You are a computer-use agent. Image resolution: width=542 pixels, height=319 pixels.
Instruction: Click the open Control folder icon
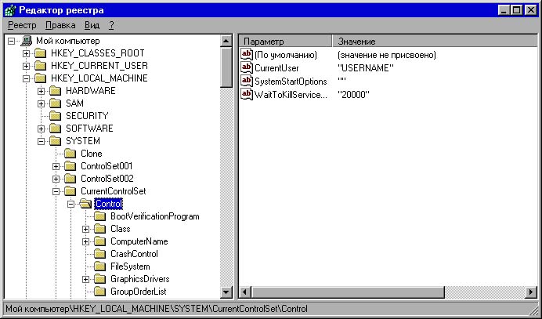coord(85,204)
